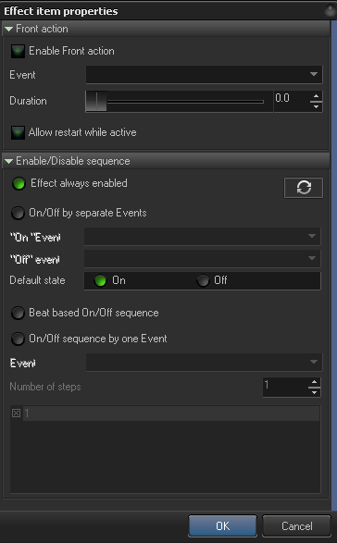Enable the Front action checkbox
Image resolution: width=337 pixels, height=543 pixels.
(x=18, y=51)
